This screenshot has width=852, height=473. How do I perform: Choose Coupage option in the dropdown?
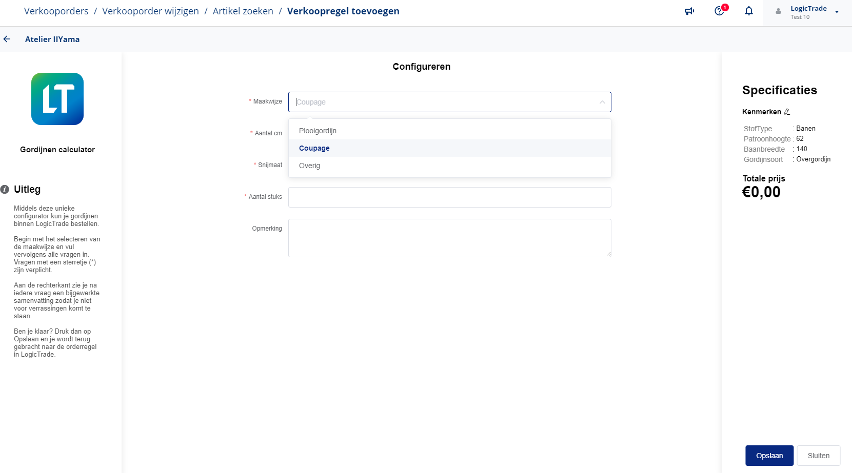[x=314, y=148]
